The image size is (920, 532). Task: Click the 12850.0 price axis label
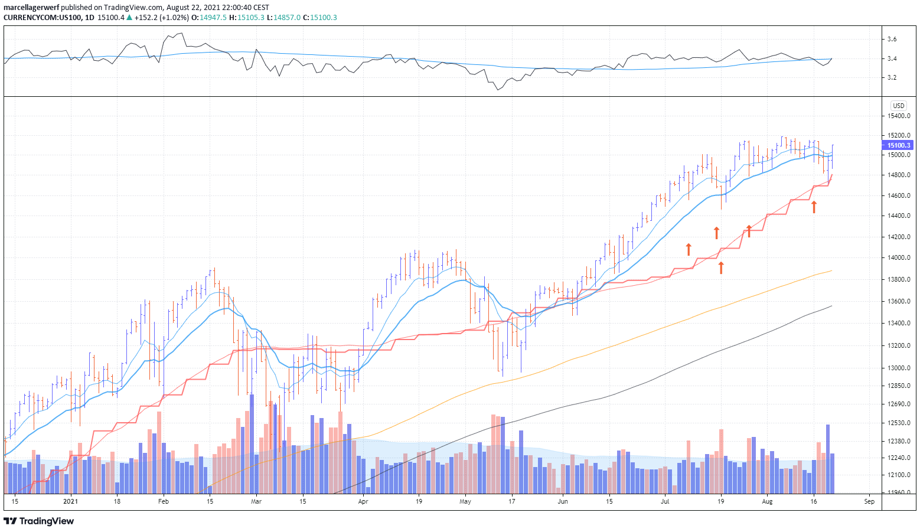898,386
